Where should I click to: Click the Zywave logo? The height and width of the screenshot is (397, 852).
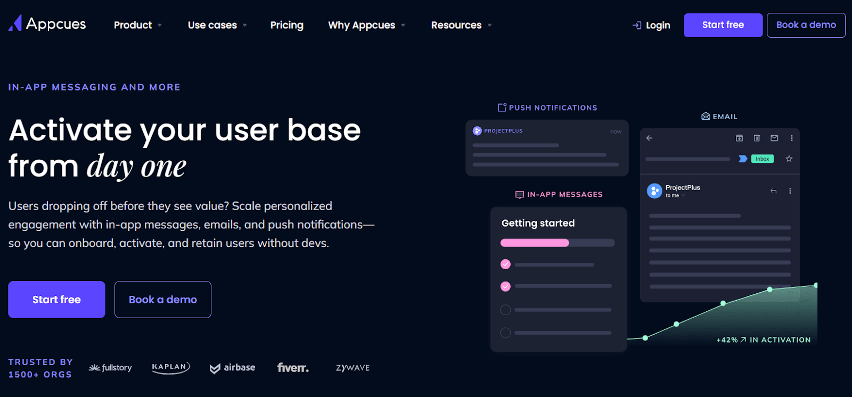tap(353, 368)
